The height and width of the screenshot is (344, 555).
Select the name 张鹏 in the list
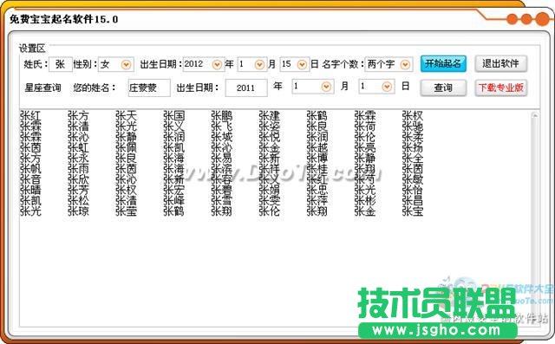(222, 115)
